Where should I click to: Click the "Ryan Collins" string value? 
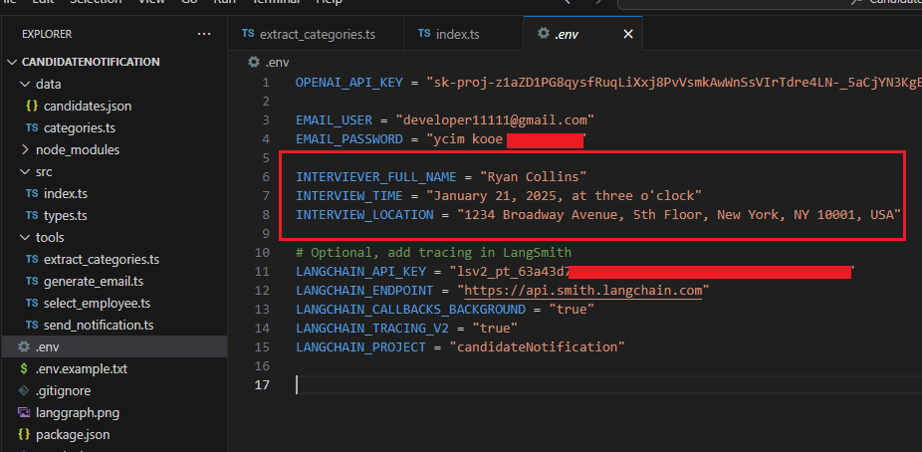tap(534, 177)
